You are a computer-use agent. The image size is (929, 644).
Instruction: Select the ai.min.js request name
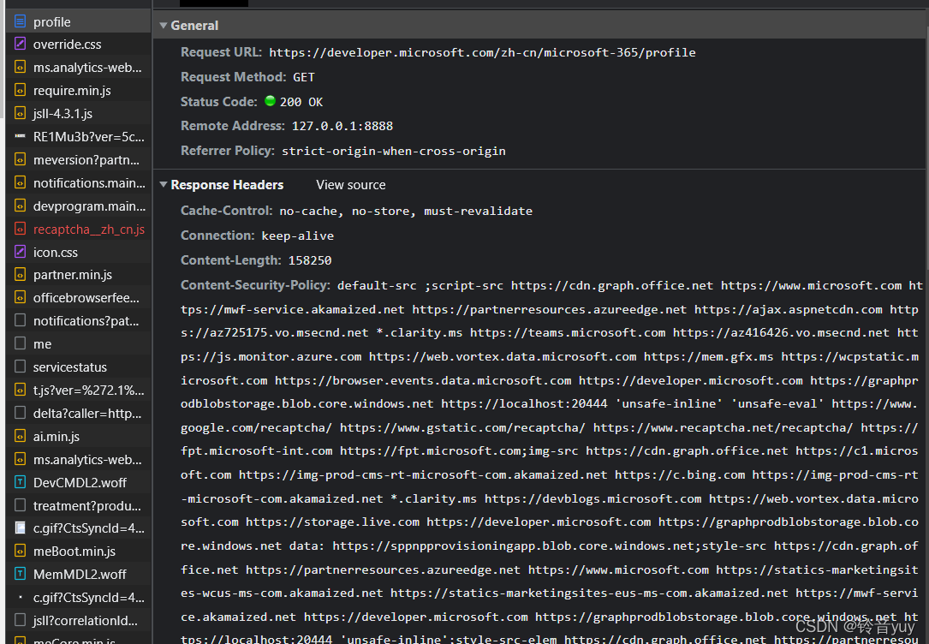pos(57,436)
